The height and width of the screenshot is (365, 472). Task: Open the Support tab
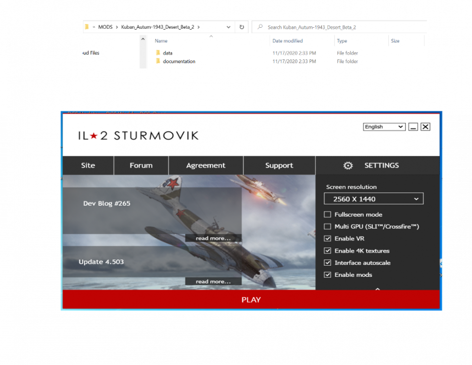pyautogui.click(x=279, y=165)
